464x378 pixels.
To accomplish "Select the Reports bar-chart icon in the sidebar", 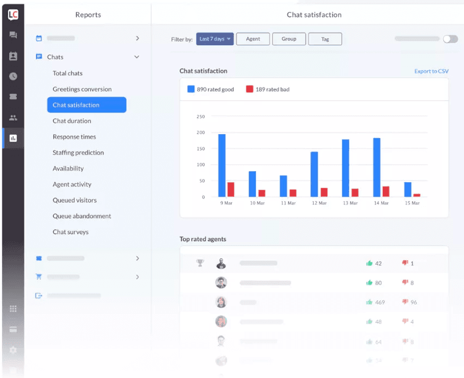I will 13,138.
